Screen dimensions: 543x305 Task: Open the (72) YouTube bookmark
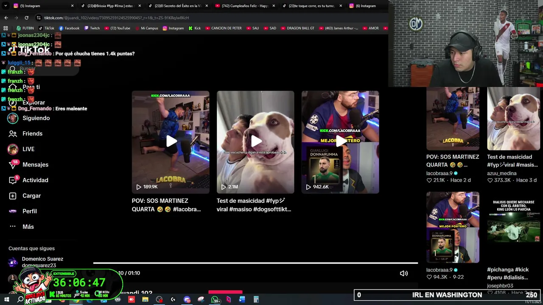click(x=117, y=28)
